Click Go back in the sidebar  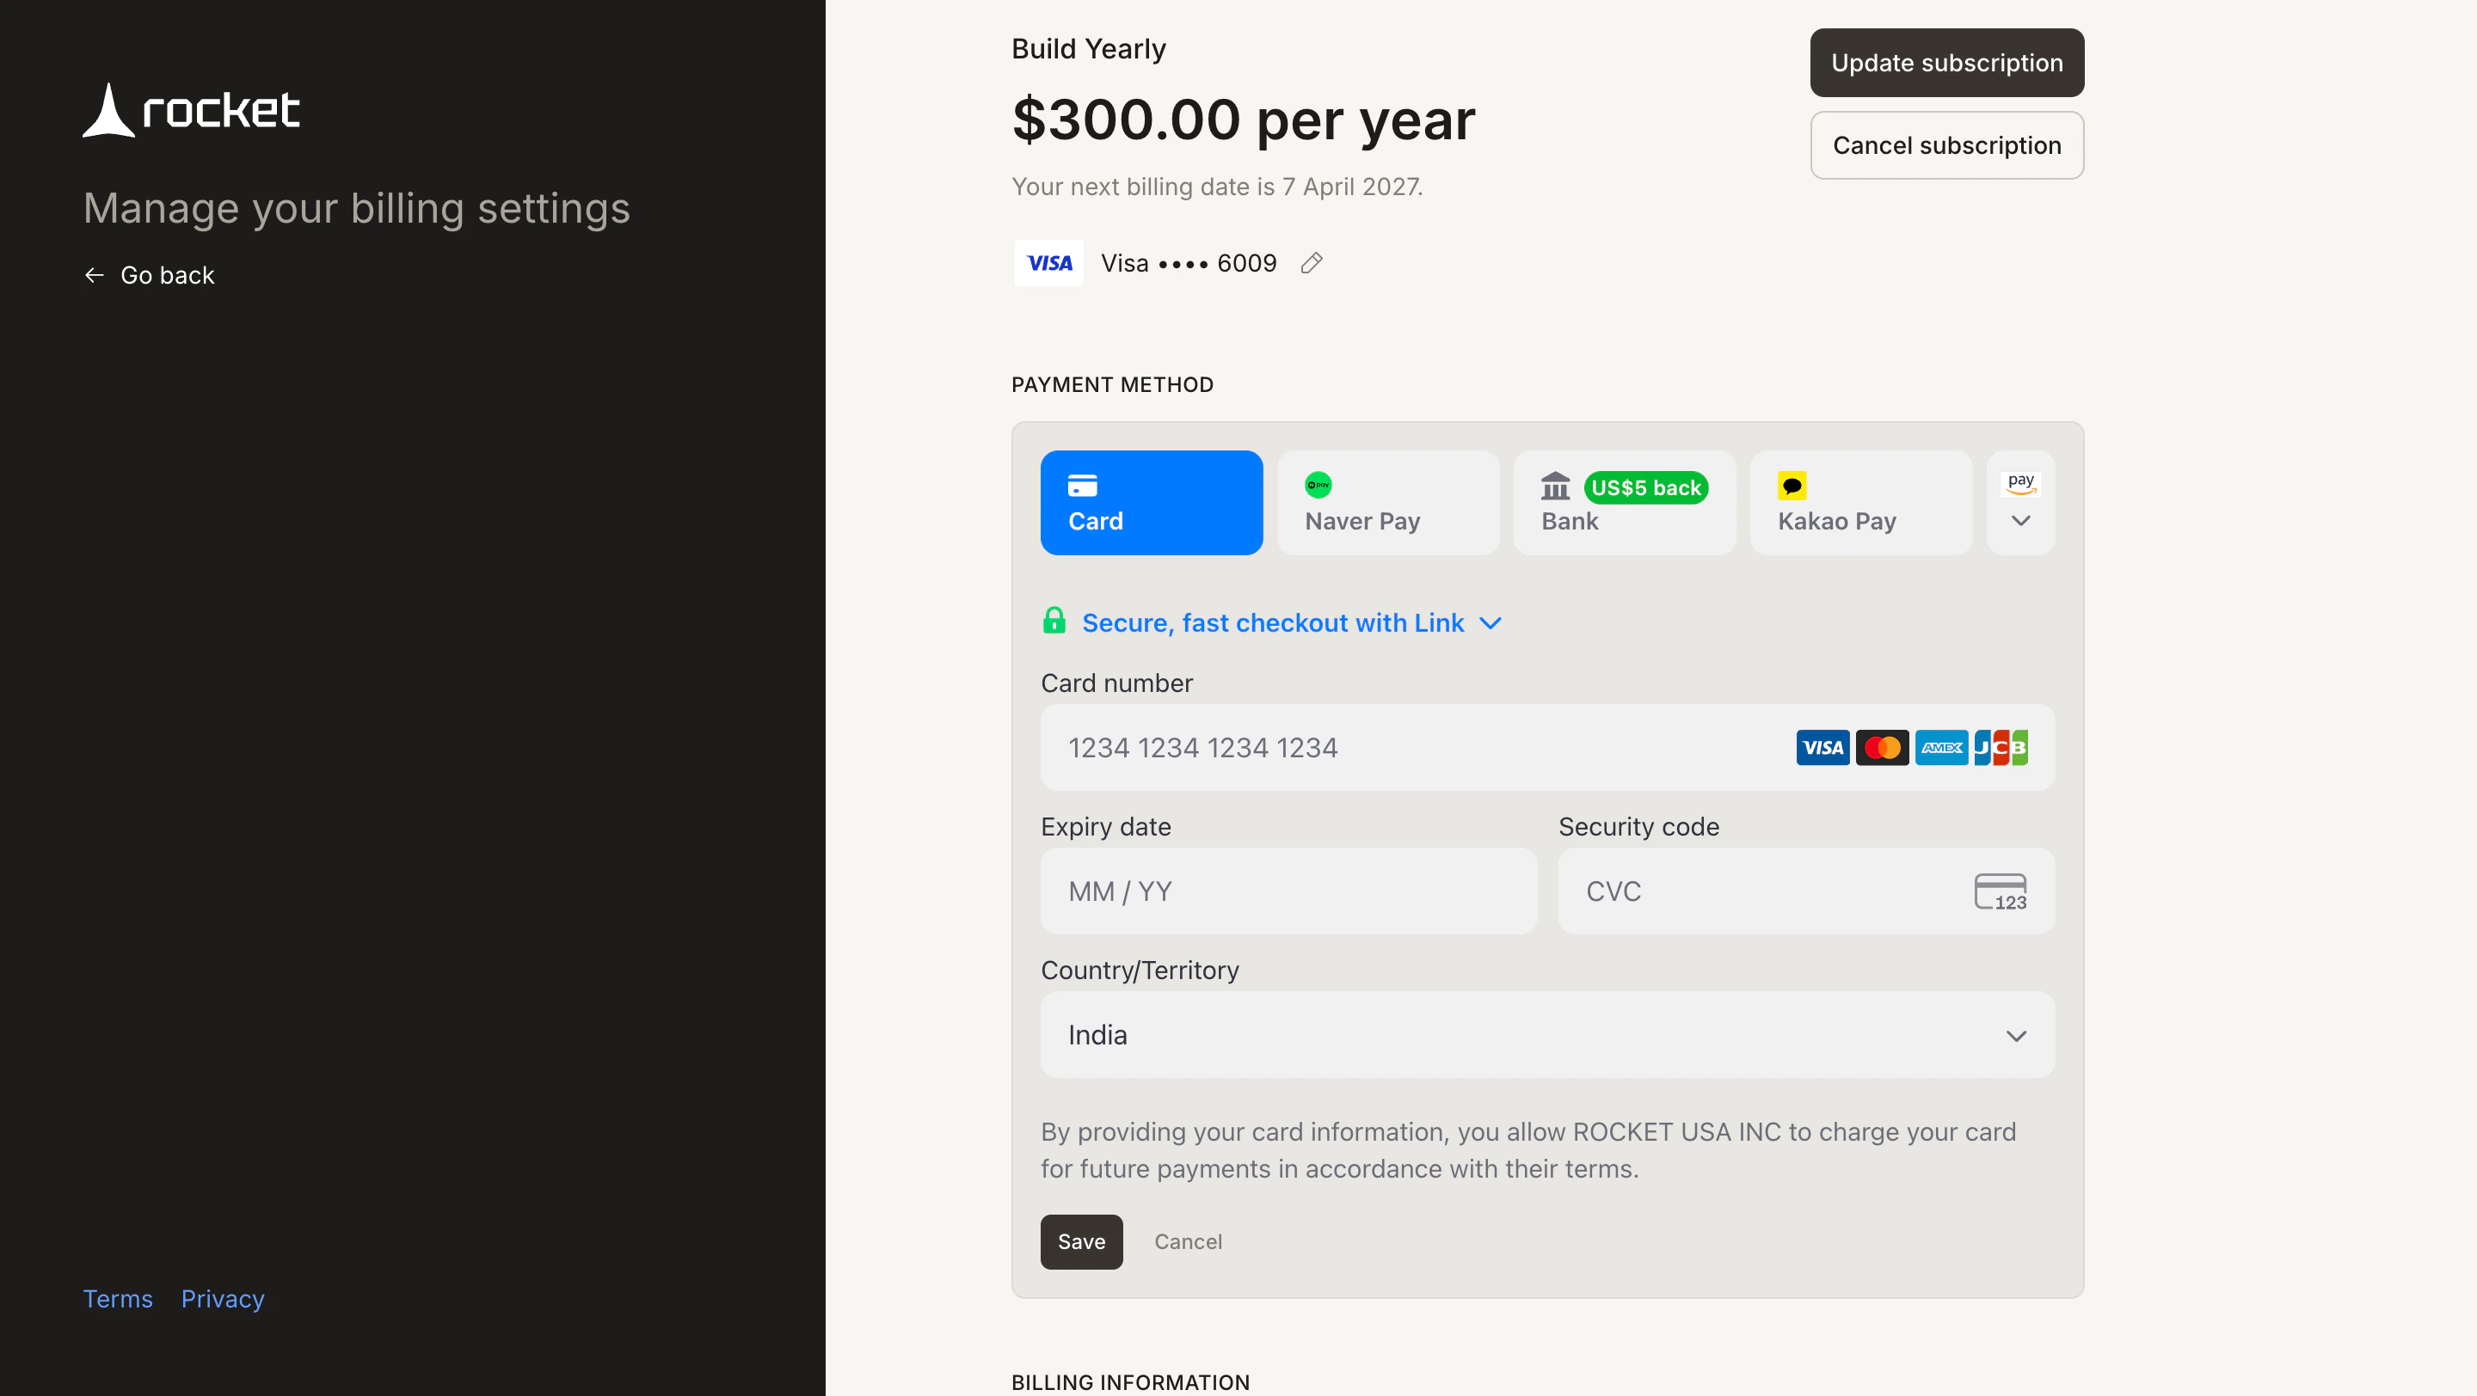coord(148,275)
